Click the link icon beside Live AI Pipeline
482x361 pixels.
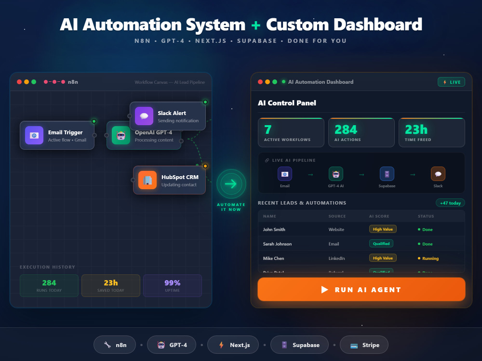point(267,160)
